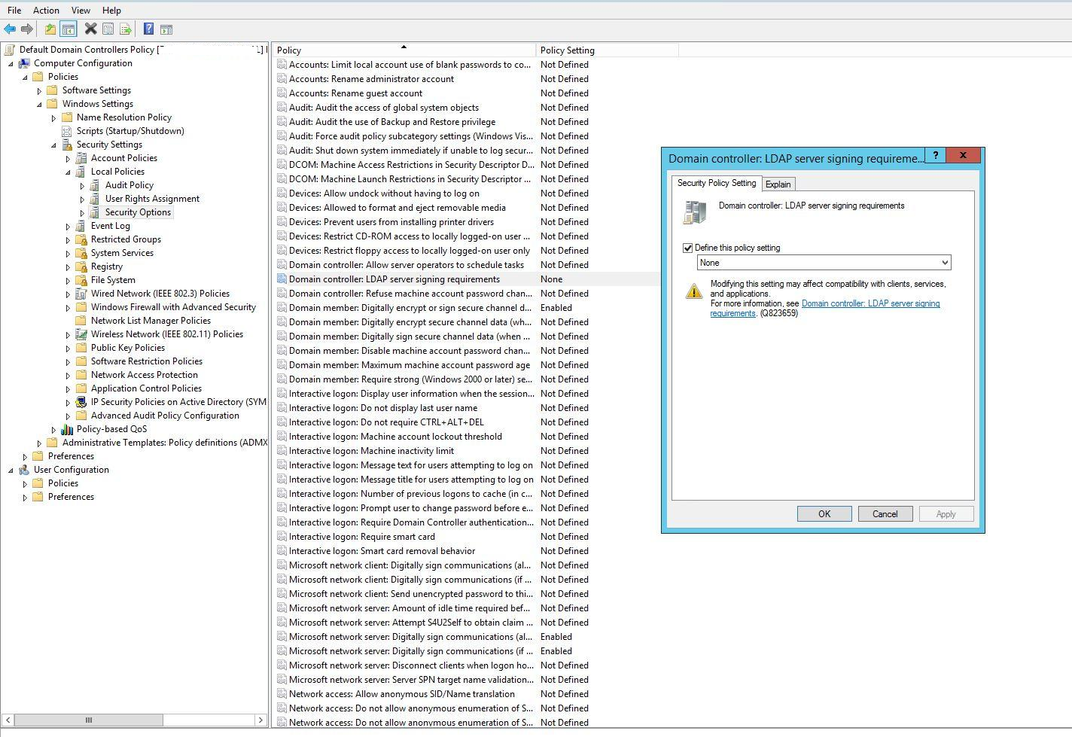The width and height of the screenshot is (1072, 737).
Task: Collapse the Windows Settings tree node
Action: (x=39, y=105)
